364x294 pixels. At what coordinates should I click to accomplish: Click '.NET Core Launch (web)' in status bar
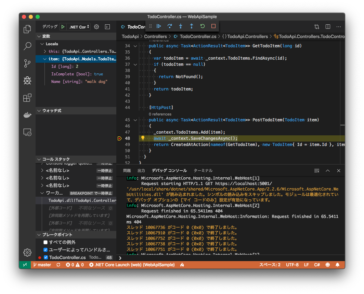[x=132, y=265]
